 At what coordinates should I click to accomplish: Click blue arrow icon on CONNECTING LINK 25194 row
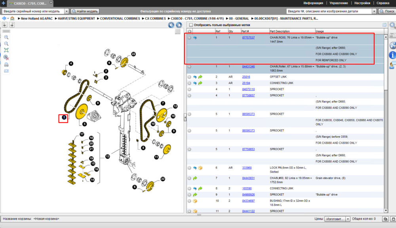pyautogui.click(x=195, y=83)
